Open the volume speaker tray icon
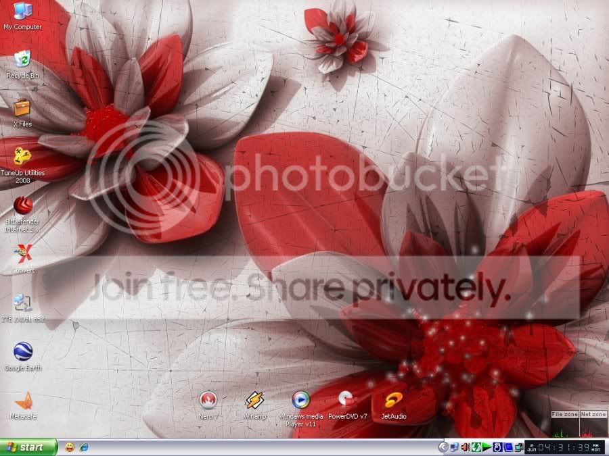Screen dimensions: 609x456 pos(465,447)
